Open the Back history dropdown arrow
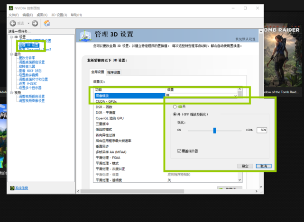The height and width of the screenshot is (222, 304). click(28, 23)
